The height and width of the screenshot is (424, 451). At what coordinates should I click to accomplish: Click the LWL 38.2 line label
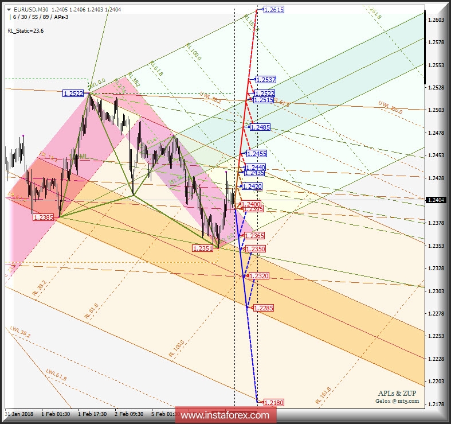pyautogui.click(x=20, y=332)
